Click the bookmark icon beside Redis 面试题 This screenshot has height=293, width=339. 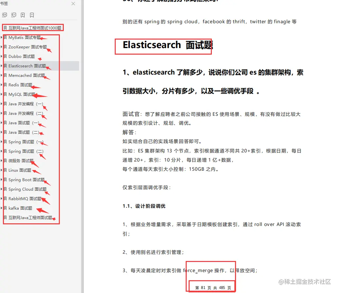coord(6,85)
